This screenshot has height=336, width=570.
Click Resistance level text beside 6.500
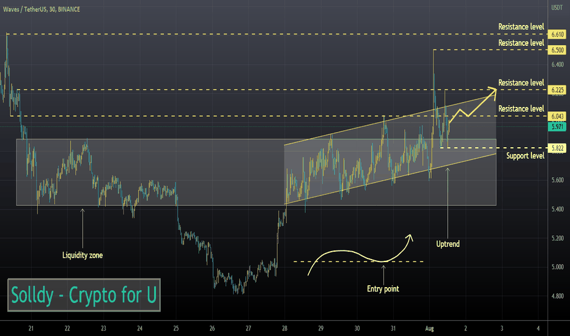click(x=521, y=43)
